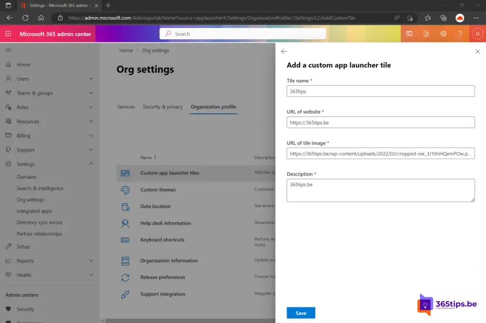Open the account avatar in header

coord(477,34)
